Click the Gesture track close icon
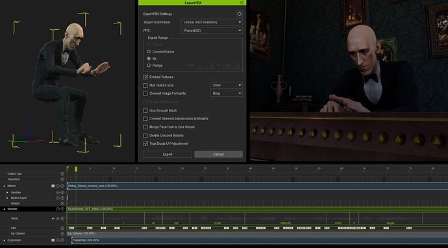The width and height of the screenshot is (448, 248). tap(62, 193)
